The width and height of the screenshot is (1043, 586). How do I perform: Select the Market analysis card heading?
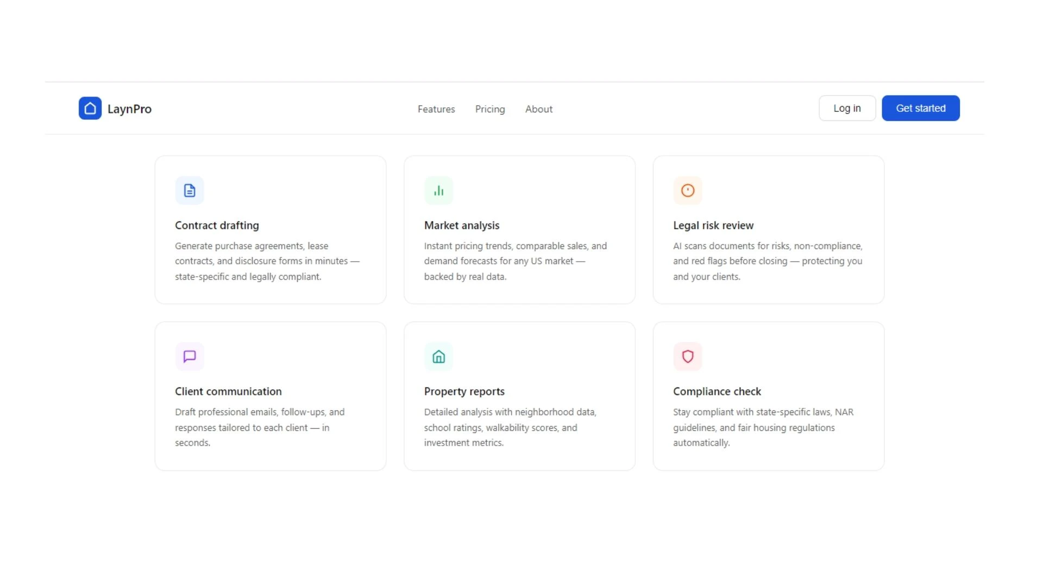pyautogui.click(x=462, y=225)
